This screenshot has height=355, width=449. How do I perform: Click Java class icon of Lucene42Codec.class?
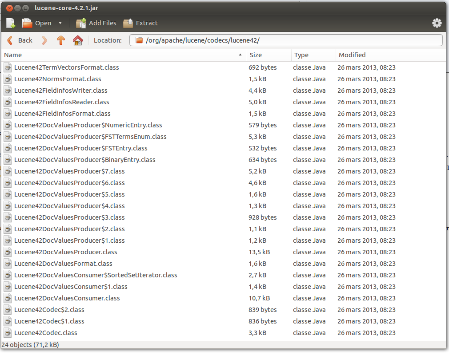click(x=8, y=333)
